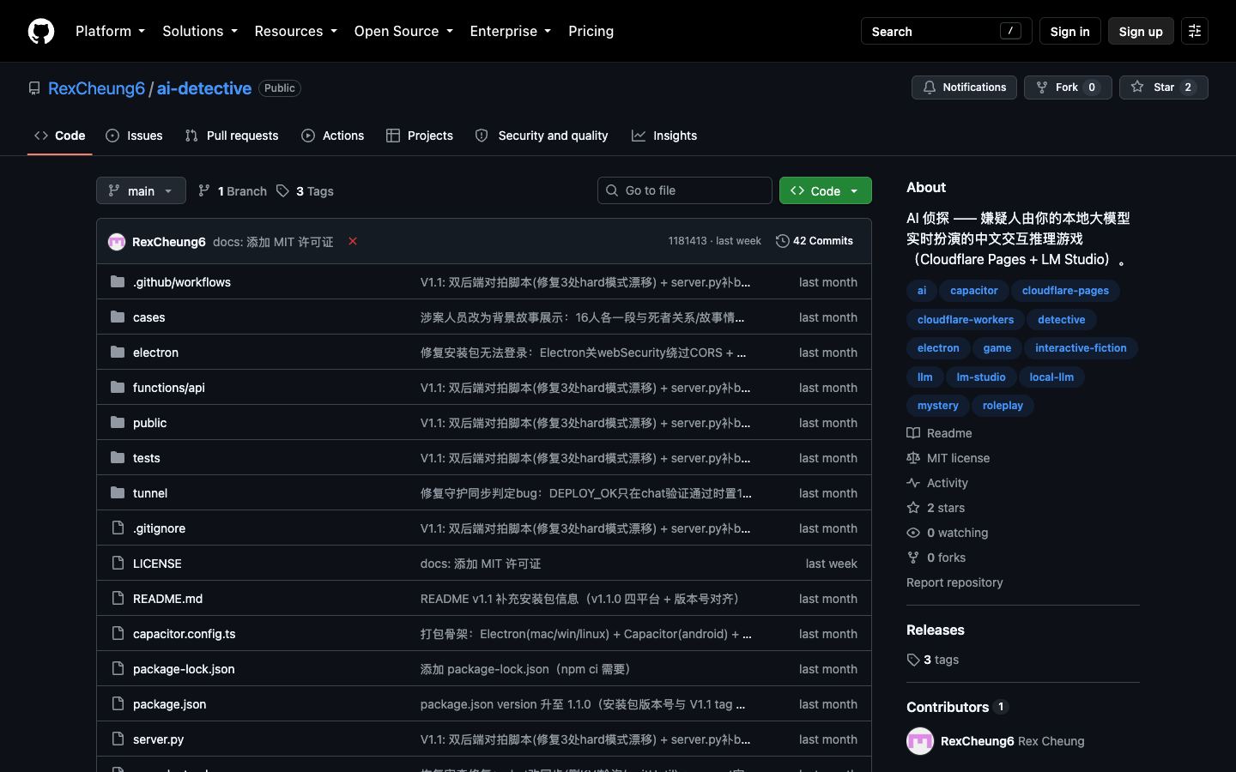Select the cloudflare-pages topic tag
Viewport: 1236px width, 772px height.
tap(1065, 291)
